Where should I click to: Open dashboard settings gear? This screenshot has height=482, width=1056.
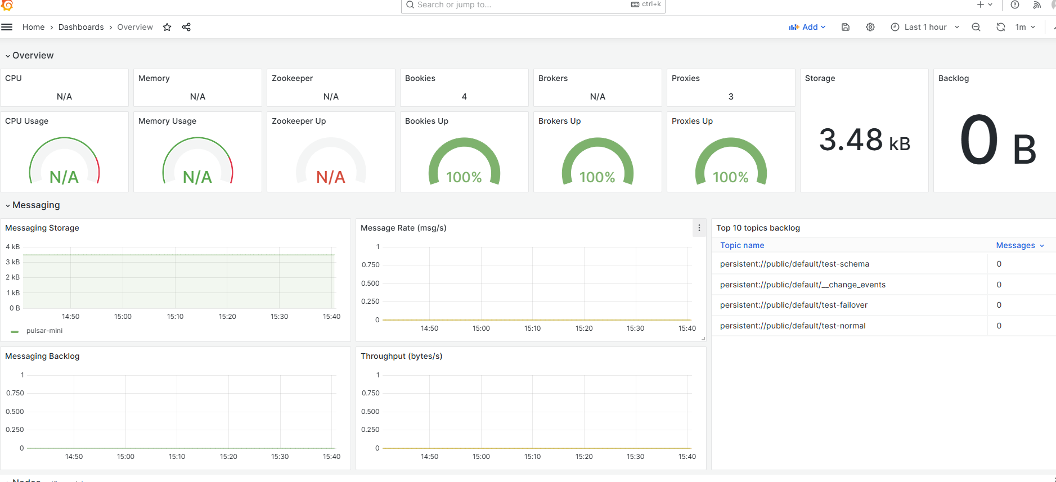coord(870,27)
